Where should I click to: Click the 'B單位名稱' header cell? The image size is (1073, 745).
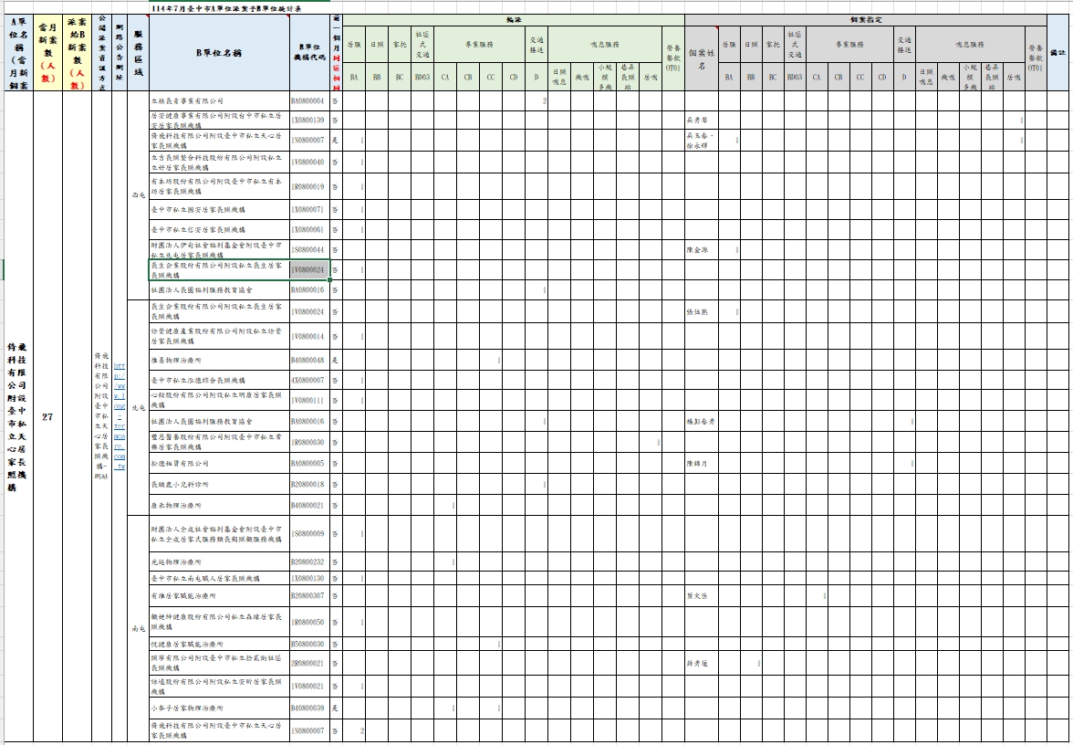click(x=219, y=53)
